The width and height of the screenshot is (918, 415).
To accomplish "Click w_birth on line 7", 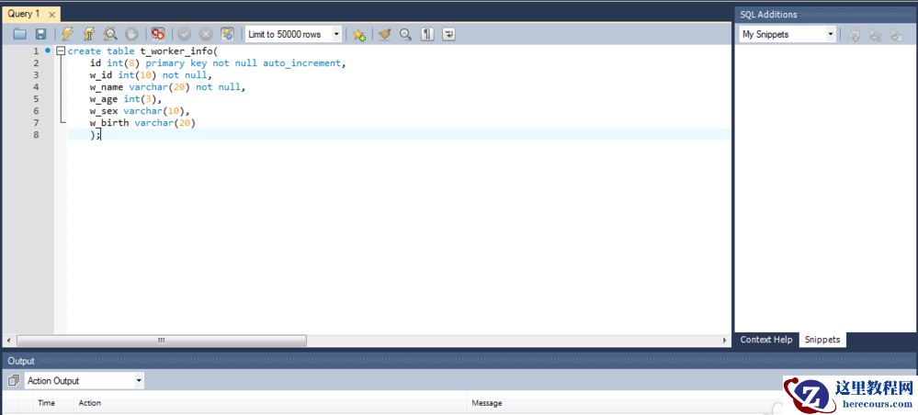I will (x=109, y=123).
